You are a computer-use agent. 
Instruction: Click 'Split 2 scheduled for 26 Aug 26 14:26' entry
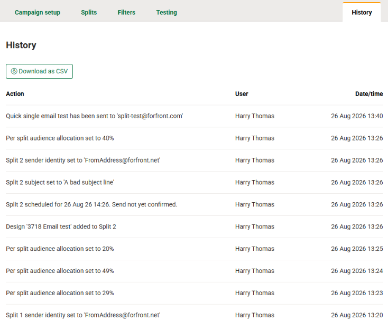point(91,205)
